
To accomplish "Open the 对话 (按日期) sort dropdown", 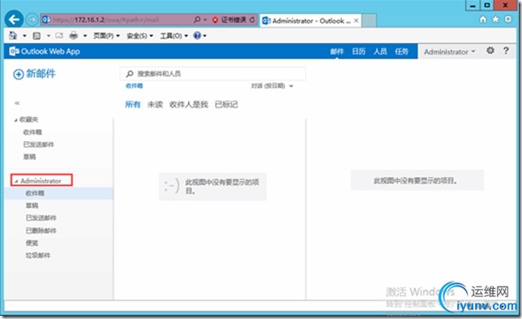I will (272, 86).
